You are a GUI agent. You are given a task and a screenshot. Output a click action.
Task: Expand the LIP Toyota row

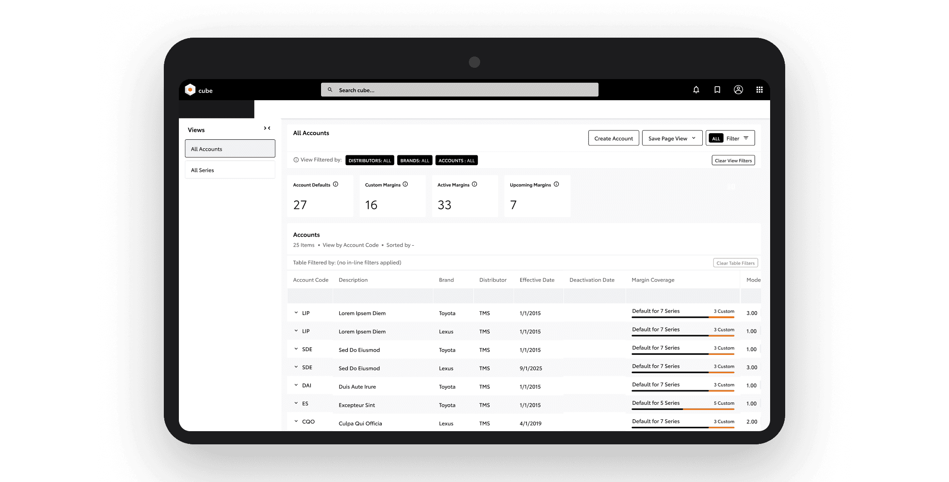pos(296,313)
